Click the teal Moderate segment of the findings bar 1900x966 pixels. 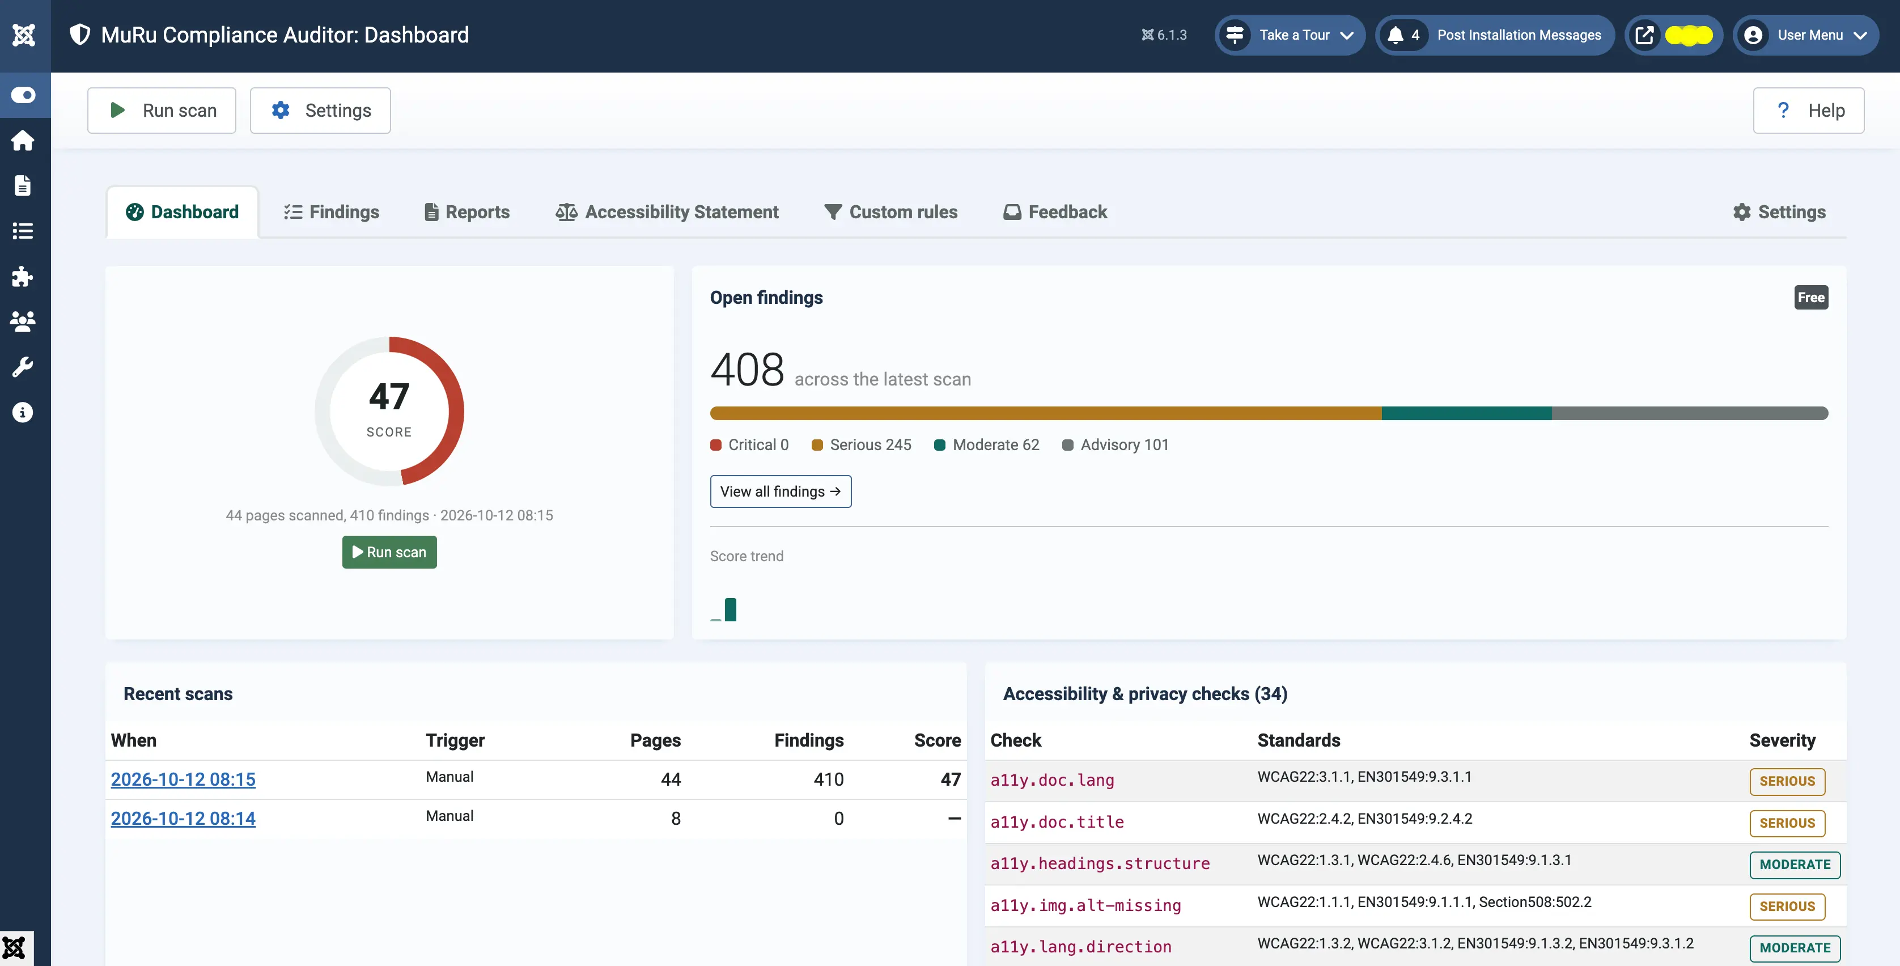(1467, 413)
